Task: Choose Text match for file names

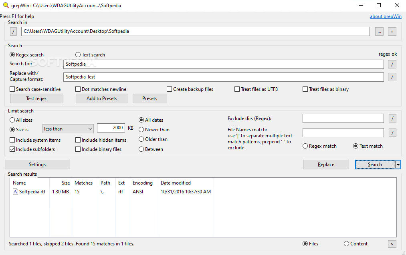Action: [356, 146]
